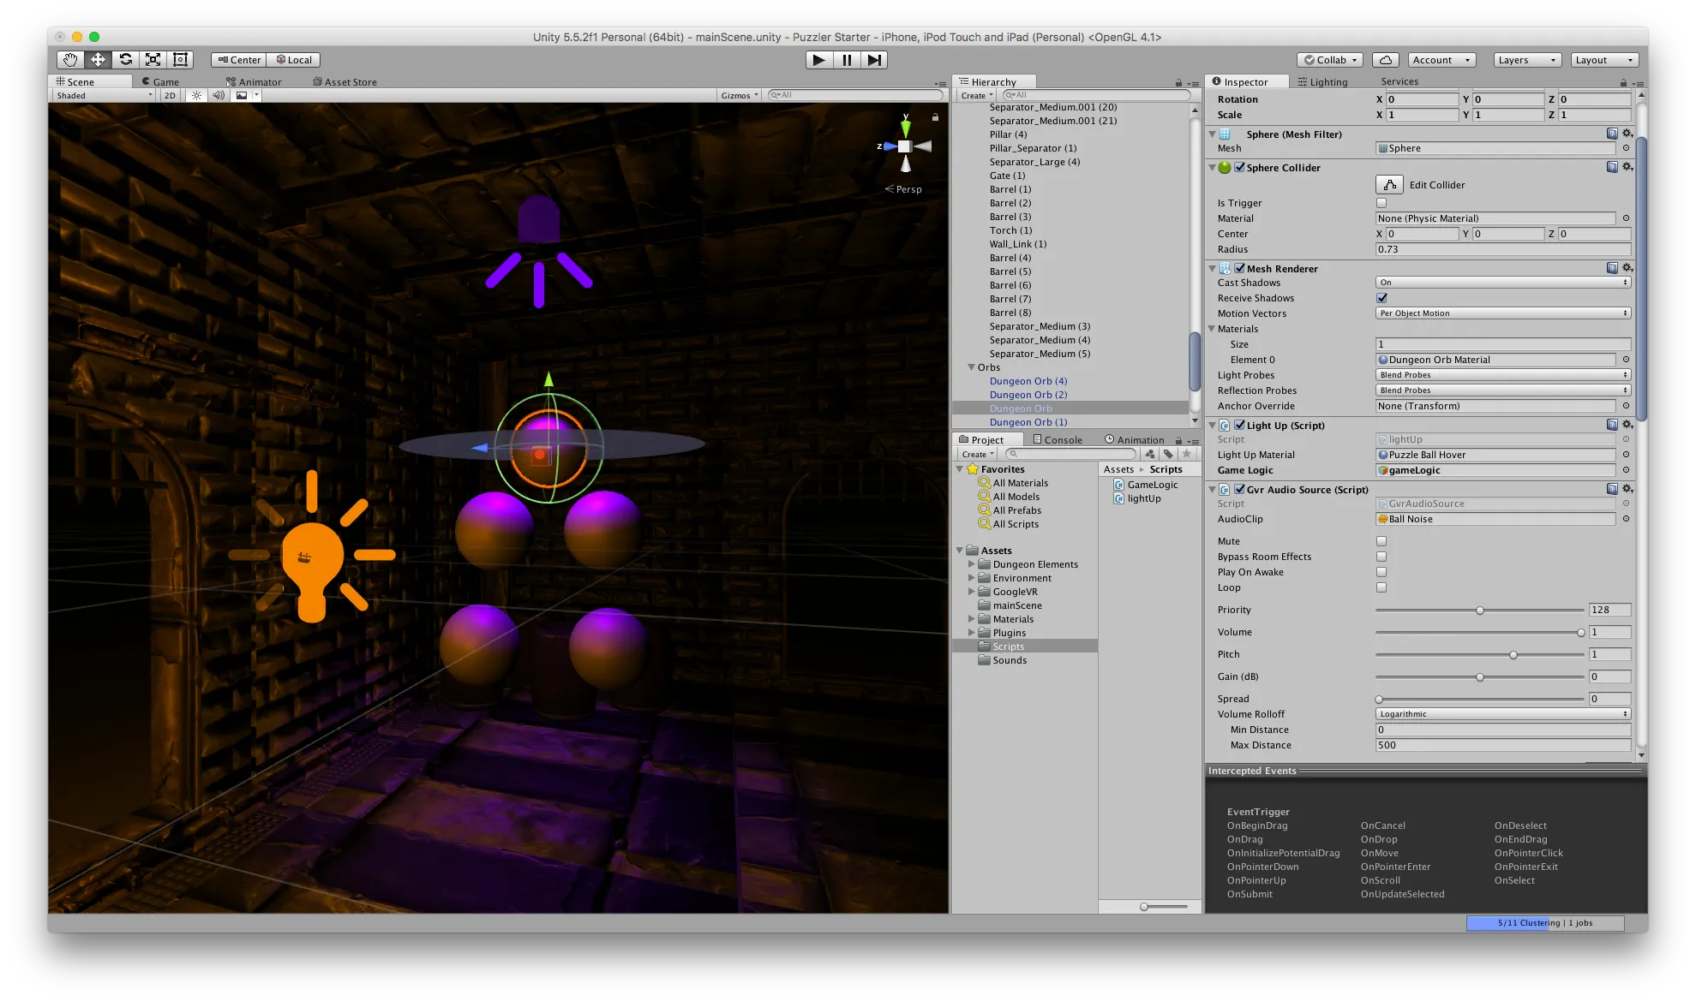Viewport: 1696px width, 1001px height.
Task: Click Edit Collider button icon
Action: 1389,185
